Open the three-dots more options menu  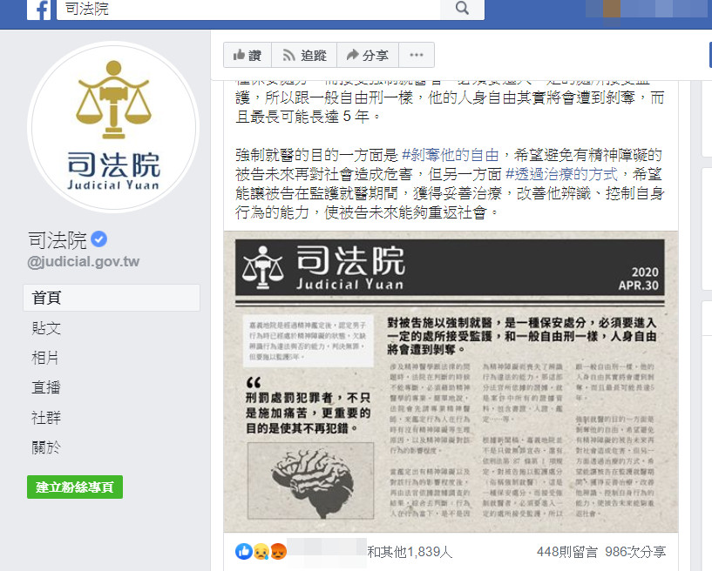point(417,56)
